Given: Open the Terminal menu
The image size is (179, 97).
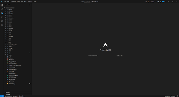Looking at the screenshot, I should tap(30, 2).
